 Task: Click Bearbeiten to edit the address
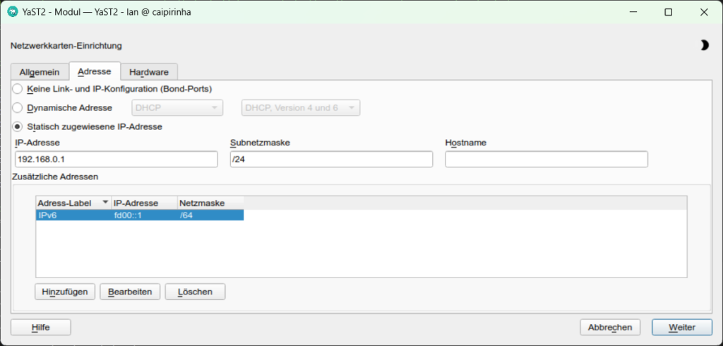[x=130, y=292]
